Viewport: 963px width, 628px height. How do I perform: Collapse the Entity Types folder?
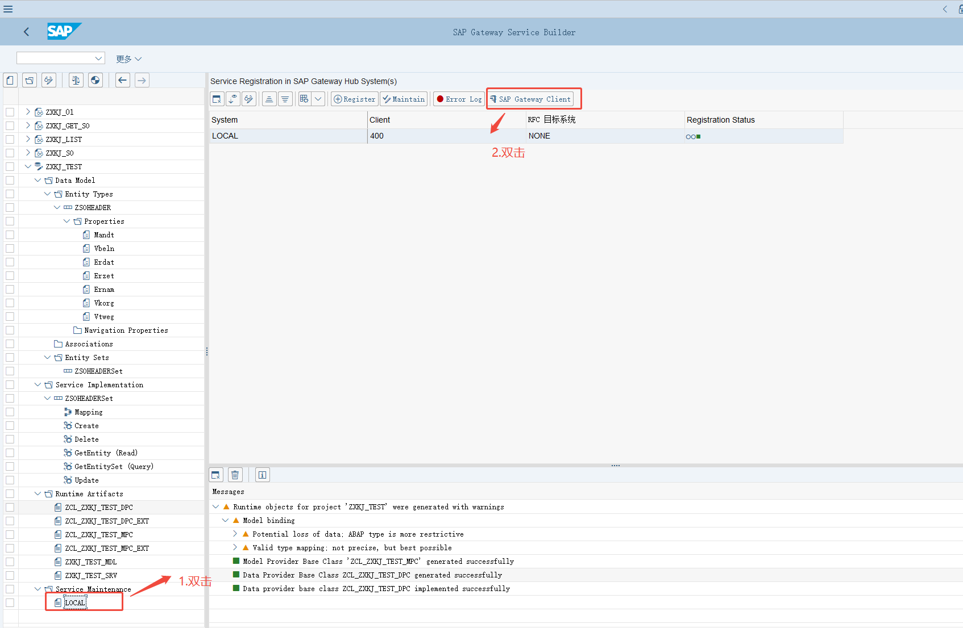pos(47,194)
